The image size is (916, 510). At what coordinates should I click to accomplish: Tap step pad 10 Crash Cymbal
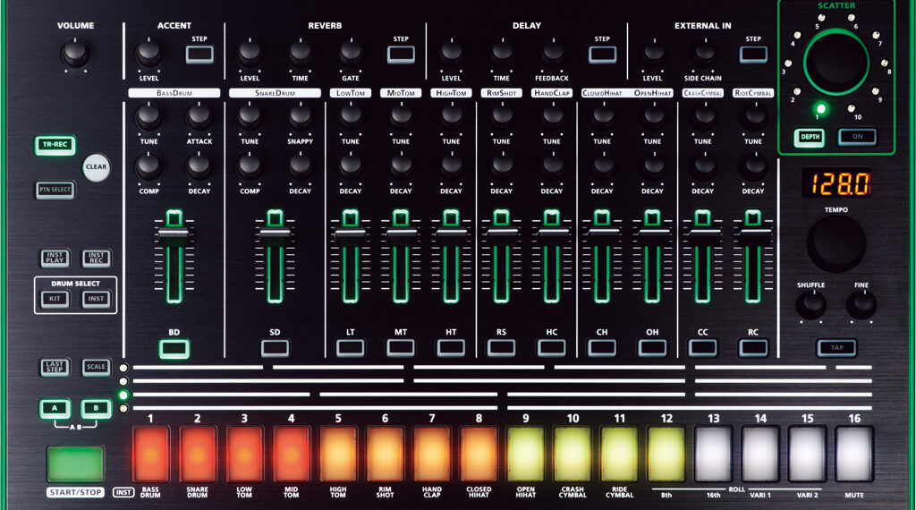572,454
